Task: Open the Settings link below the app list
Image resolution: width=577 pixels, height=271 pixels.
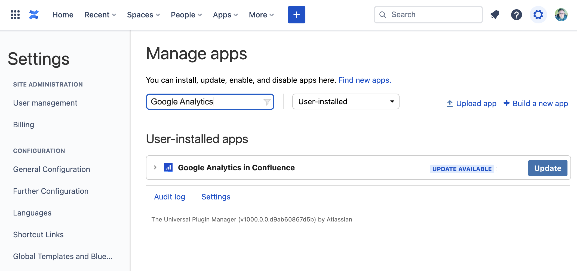Action: 216,197
